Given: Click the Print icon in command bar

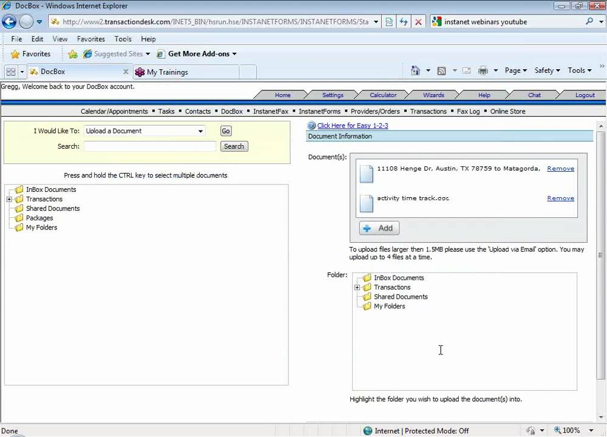Looking at the screenshot, I should click(x=483, y=70).
